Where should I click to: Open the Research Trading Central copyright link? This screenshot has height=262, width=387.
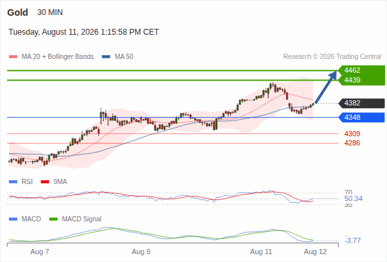pyautogui.click(x=332, y=57)
